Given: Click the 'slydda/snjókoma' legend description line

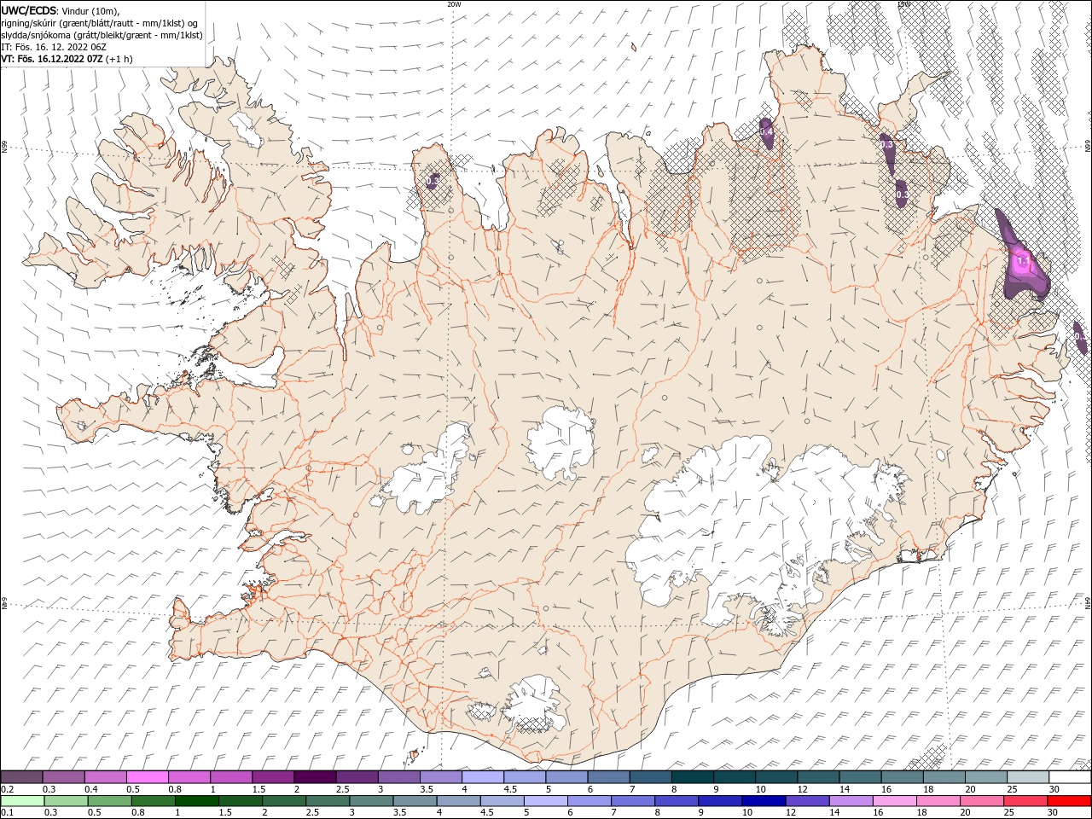Looking at the screenshot, I should (x=102, y=35).
